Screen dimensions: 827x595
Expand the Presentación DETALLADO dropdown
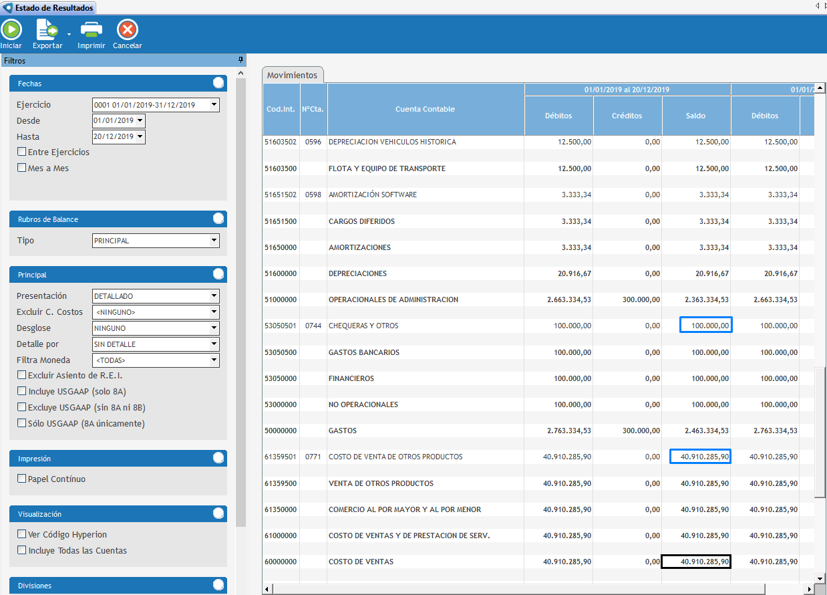214,296
